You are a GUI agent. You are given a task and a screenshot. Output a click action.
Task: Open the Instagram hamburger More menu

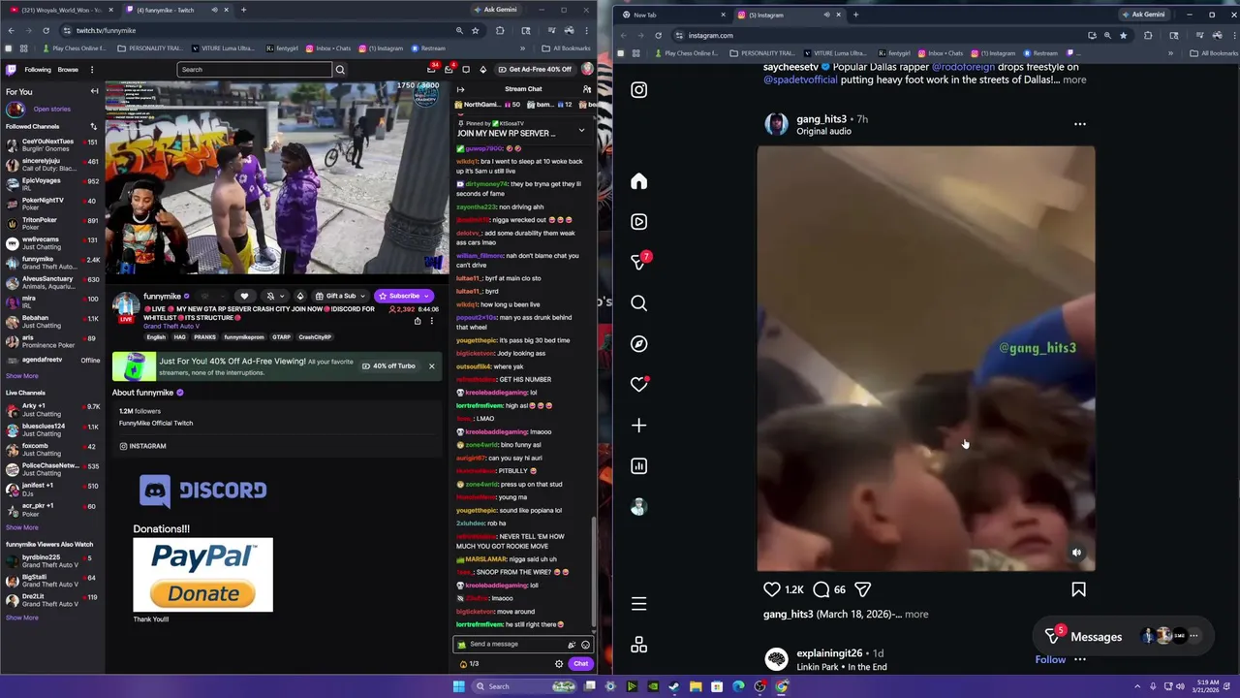[x=638, y=604]
